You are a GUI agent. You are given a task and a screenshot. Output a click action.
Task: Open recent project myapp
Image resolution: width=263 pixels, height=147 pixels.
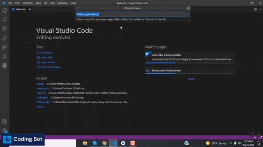[40, 84]
